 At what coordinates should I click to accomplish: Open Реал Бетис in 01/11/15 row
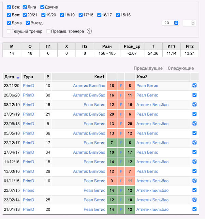[94, 181]
